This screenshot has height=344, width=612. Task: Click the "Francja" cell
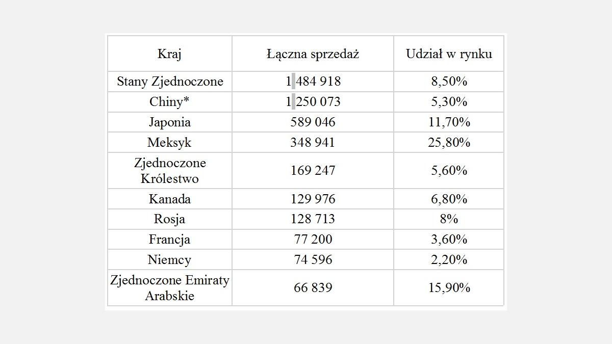point(170,240)
